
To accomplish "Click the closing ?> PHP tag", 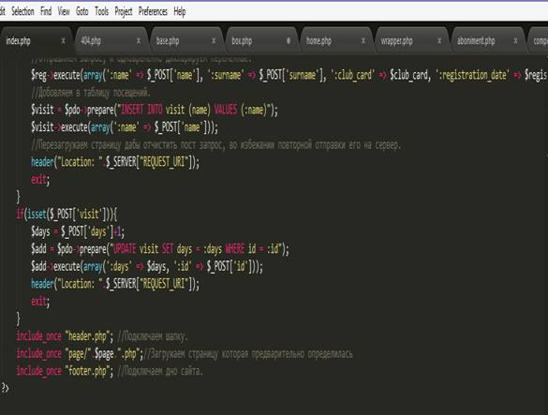I will 5,388.
